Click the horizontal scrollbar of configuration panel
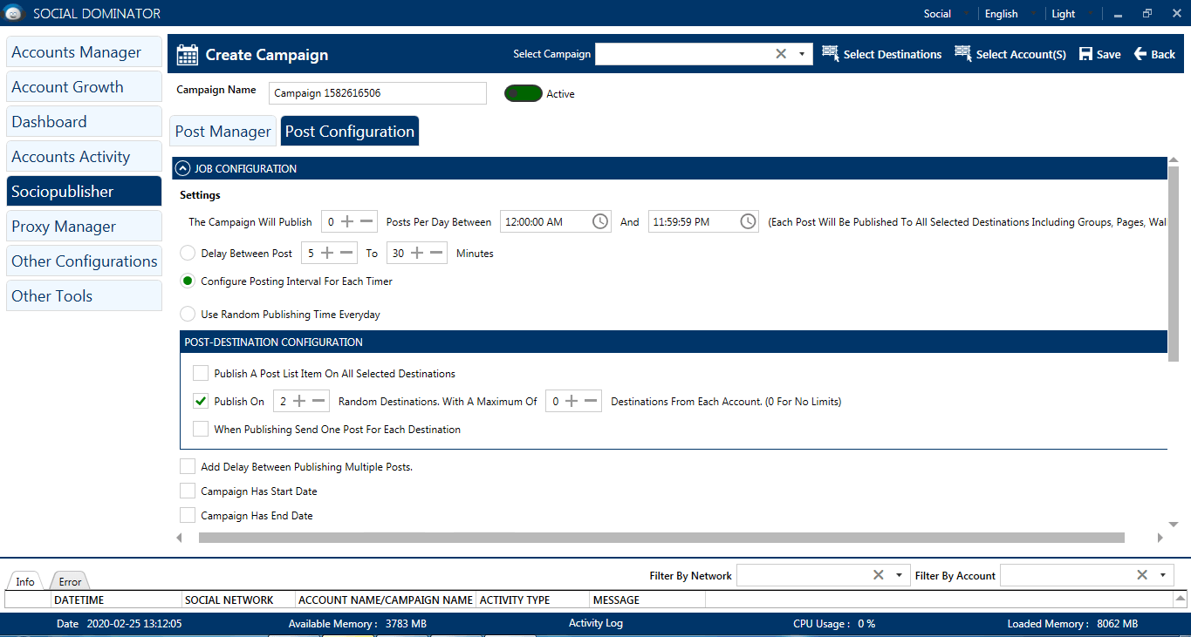The width and height of the screenshot is (1191, 637). [661, 538]
